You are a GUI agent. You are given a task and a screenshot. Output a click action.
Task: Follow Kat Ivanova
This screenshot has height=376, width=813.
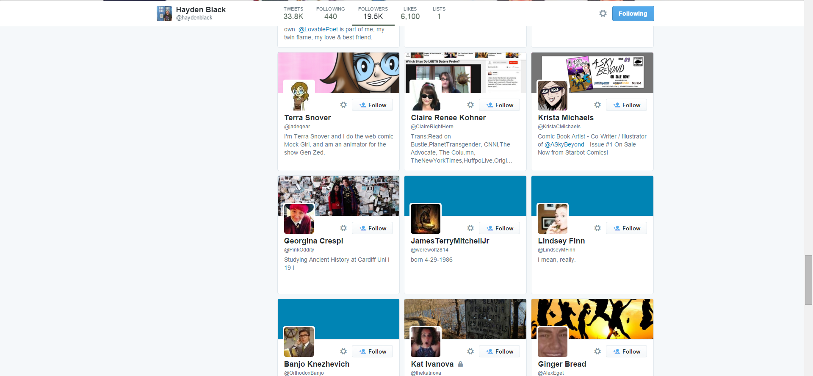point(499,351)
